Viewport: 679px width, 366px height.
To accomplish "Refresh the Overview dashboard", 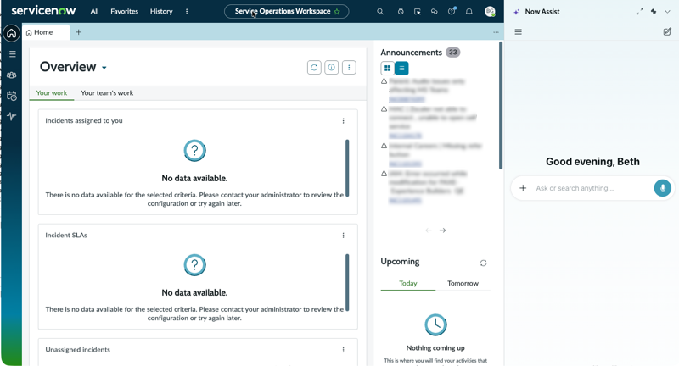I will coord(314,68).
